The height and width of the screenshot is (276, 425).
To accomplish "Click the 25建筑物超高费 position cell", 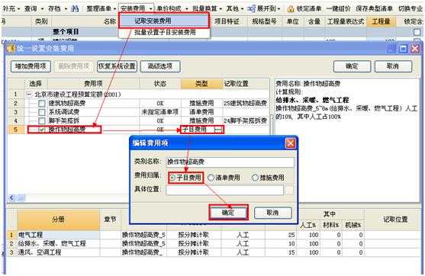I will [246, 104].
